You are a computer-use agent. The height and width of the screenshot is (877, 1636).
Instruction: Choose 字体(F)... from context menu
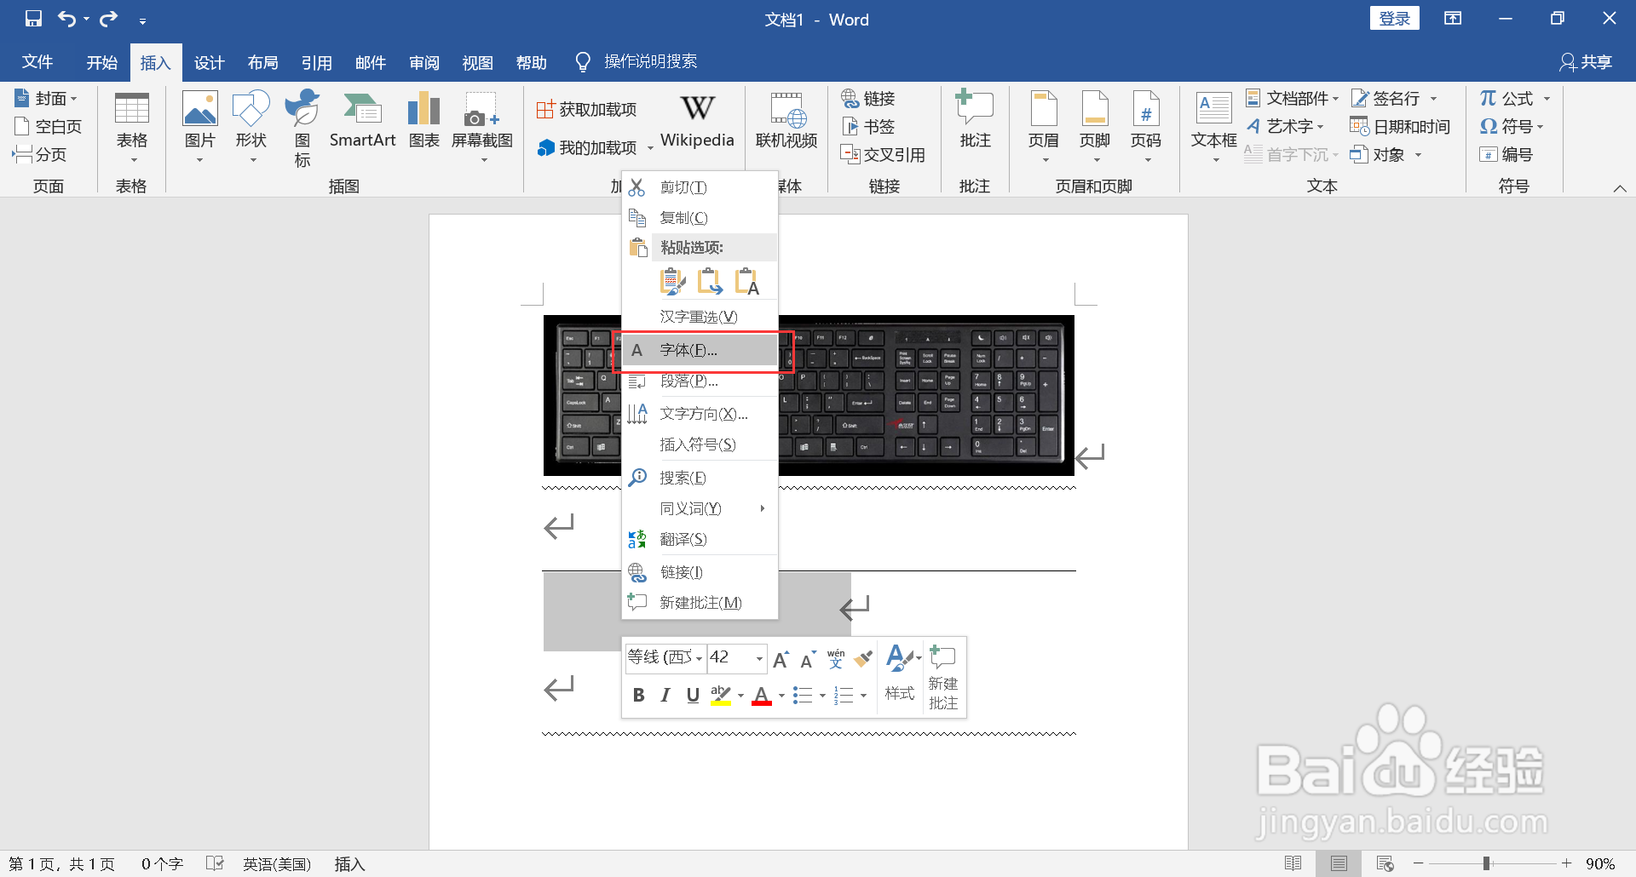700,350
